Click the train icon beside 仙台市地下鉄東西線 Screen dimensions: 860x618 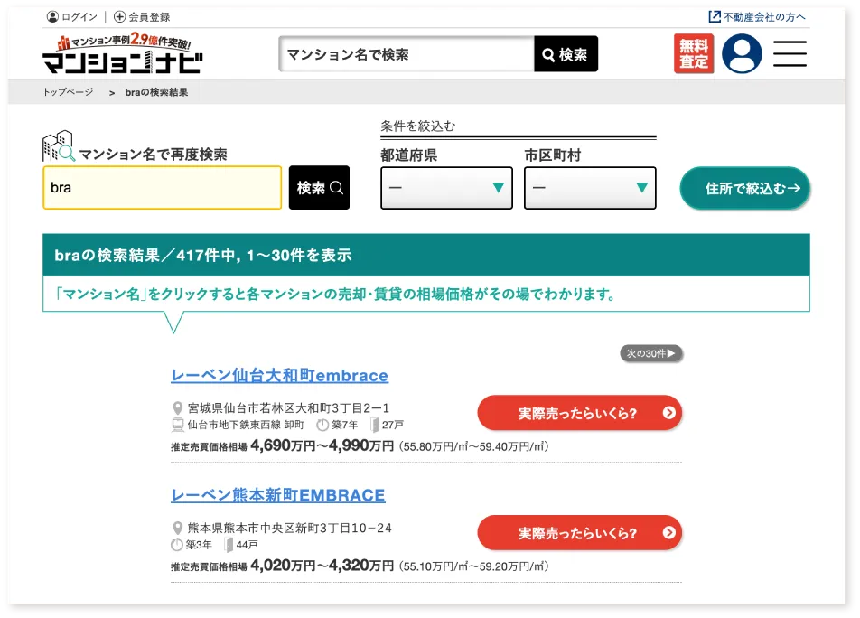pyautogui.click(x=178, y=425)
